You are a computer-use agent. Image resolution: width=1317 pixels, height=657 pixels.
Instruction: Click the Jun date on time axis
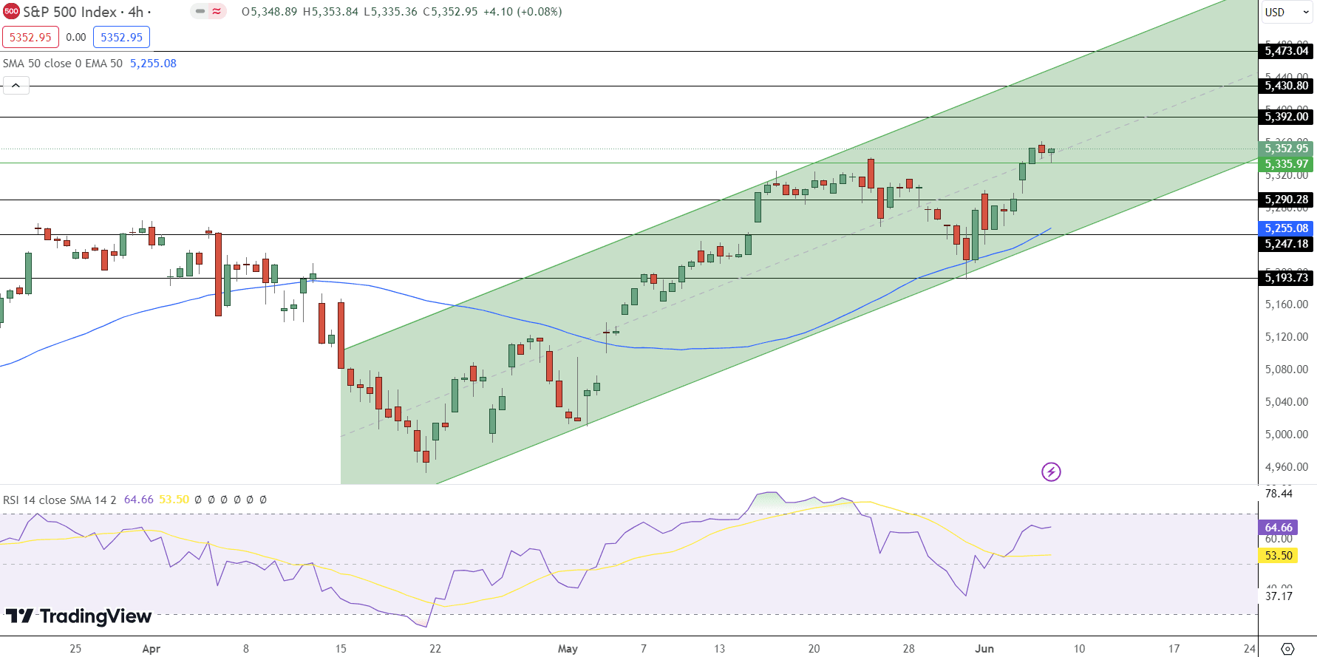pos(984,649)
